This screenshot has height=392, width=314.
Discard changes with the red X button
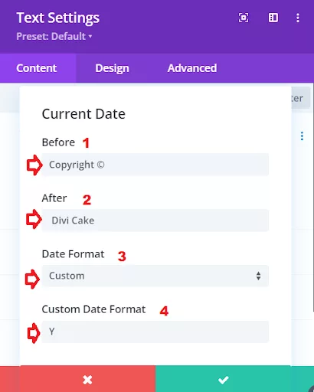pos(87,380)
